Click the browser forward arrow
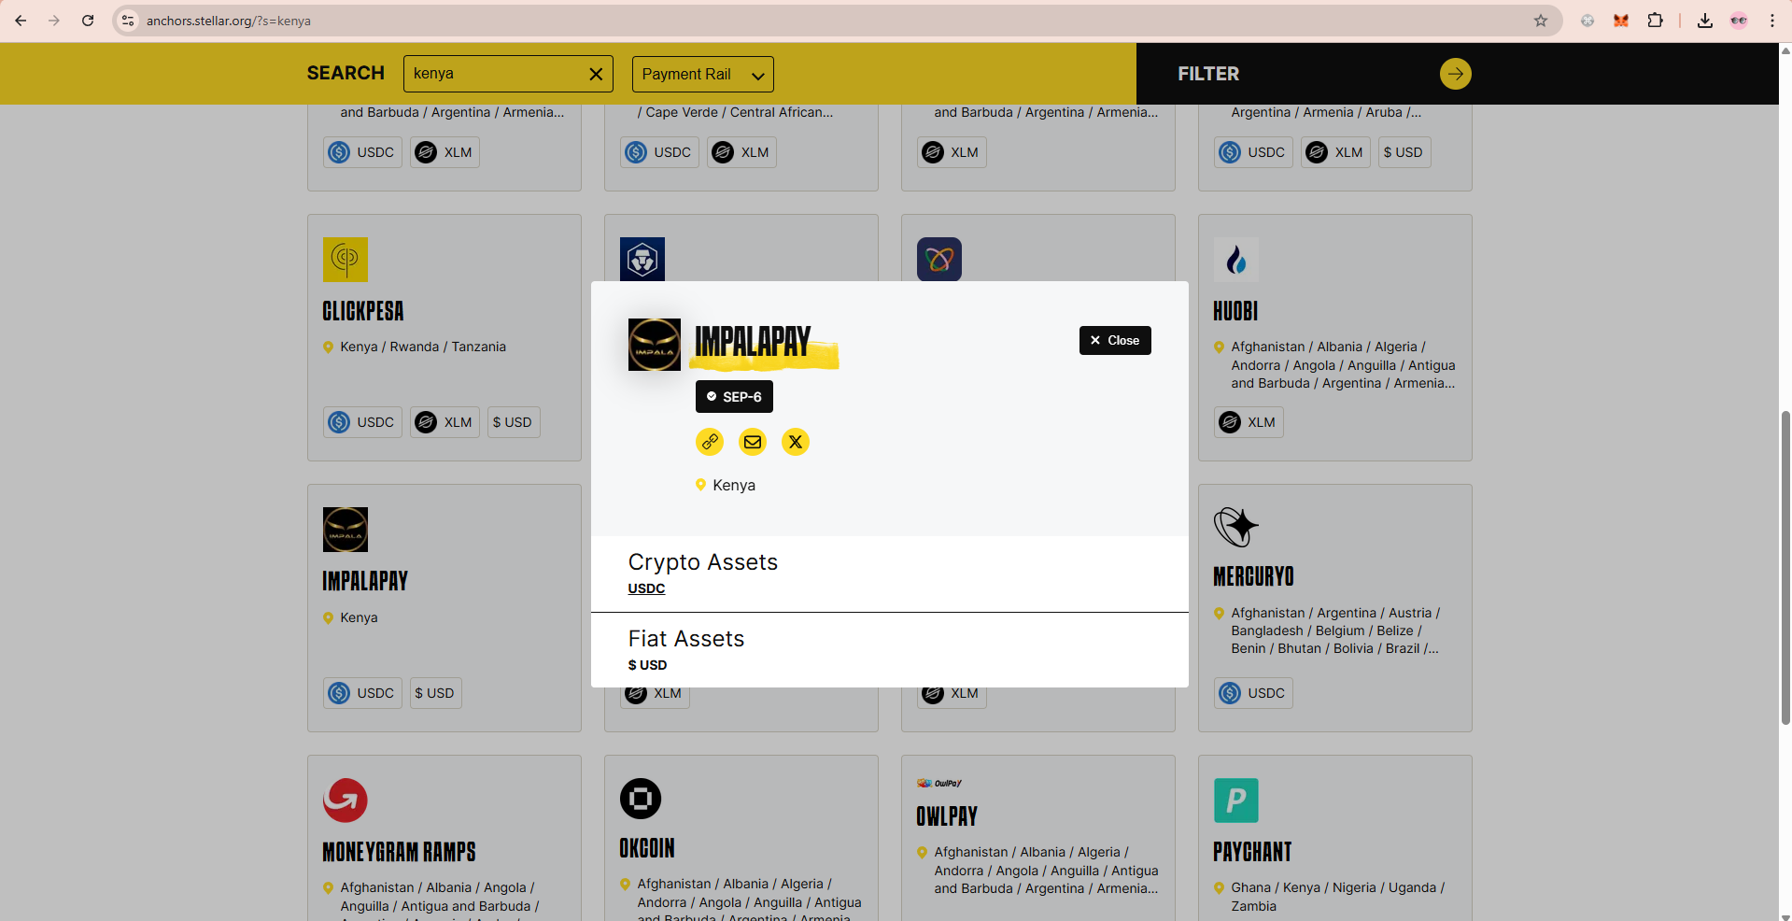This screenshot has width=1792, height=921. (54, 21)
